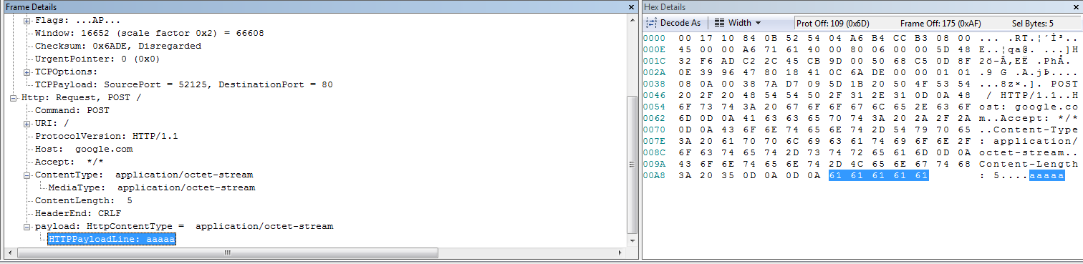The width and height of the screenshot is (1083, 264).
Task: Select the Host: google.com row
Action: [84, 149]
